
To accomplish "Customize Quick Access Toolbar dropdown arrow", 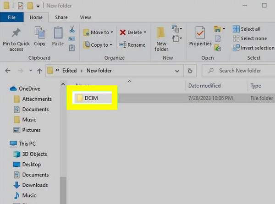I will [x=38, y=6].
